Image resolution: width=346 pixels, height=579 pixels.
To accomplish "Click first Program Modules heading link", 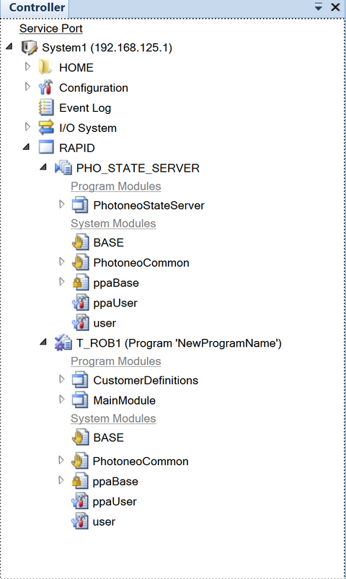I will pyautogui.click(x=116, y=186).
